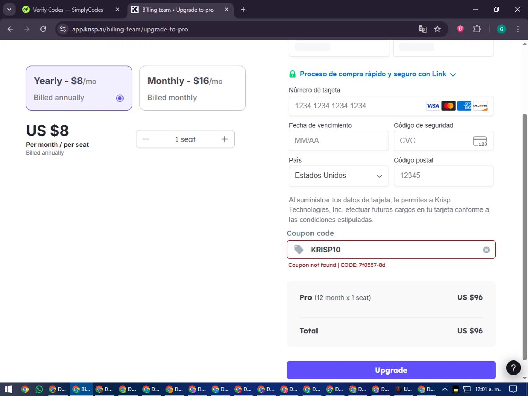Close the Verify Codes — SimplyCodes tab

118,10
